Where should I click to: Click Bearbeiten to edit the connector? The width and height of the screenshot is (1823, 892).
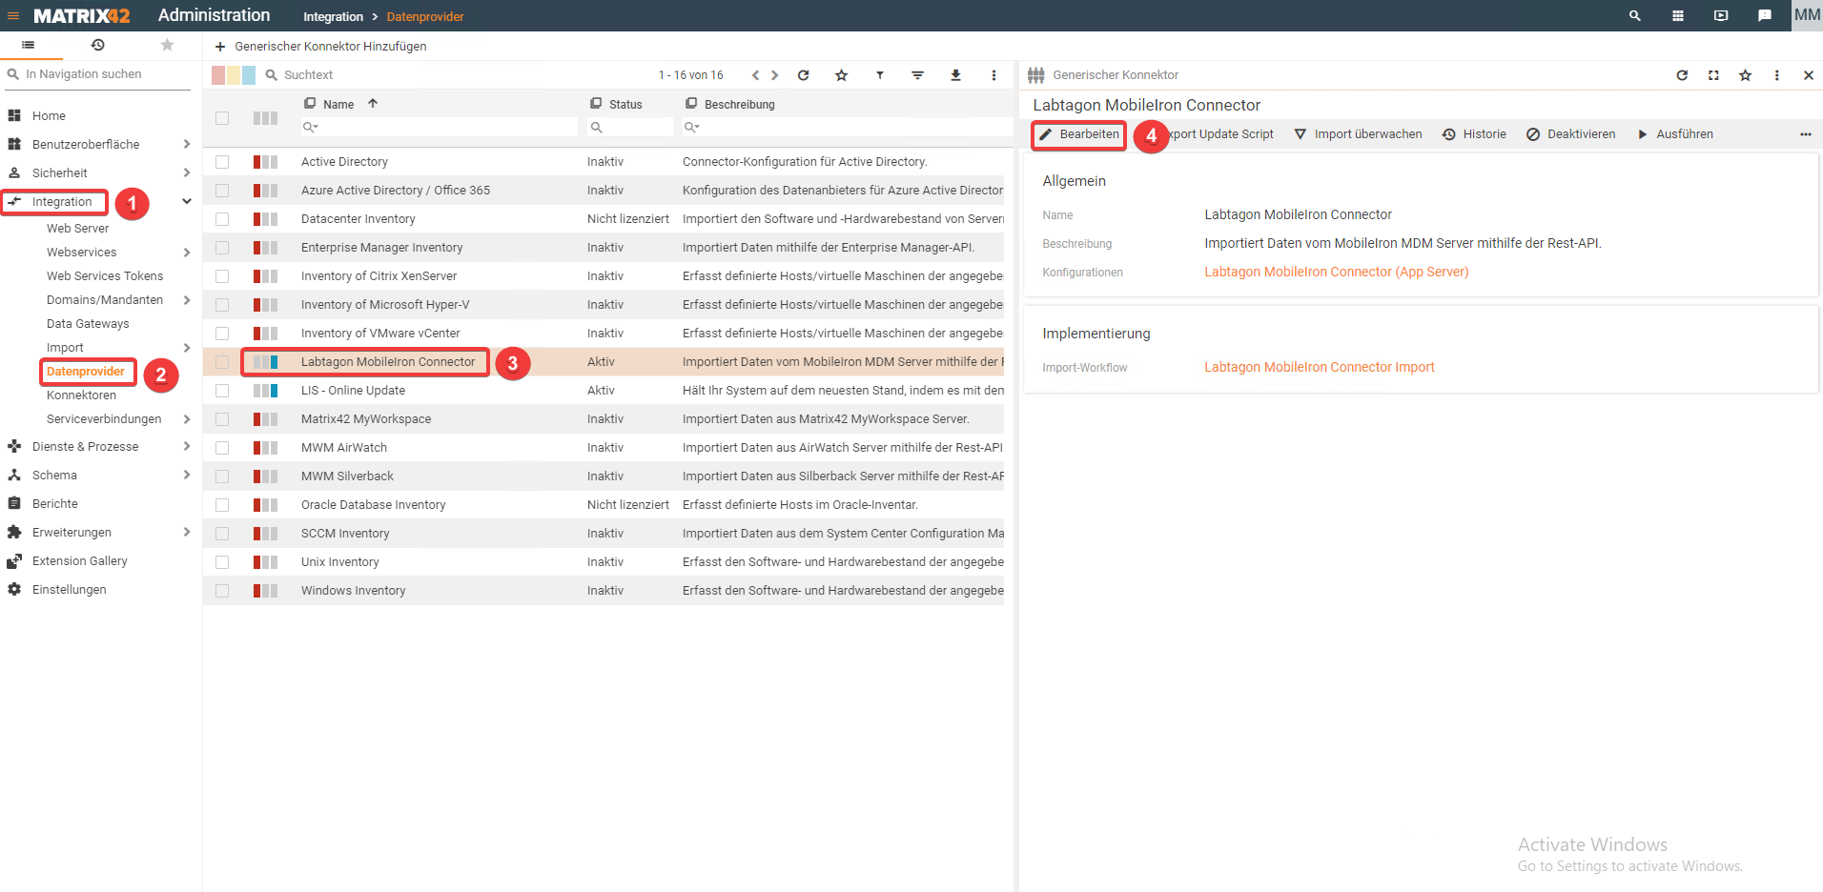(x=1079, y=134)
